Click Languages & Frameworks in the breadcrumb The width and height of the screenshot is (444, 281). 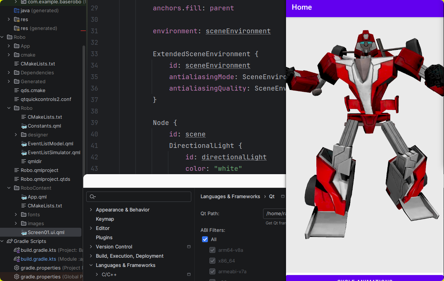pyautogui.click(x=230, y=196)
